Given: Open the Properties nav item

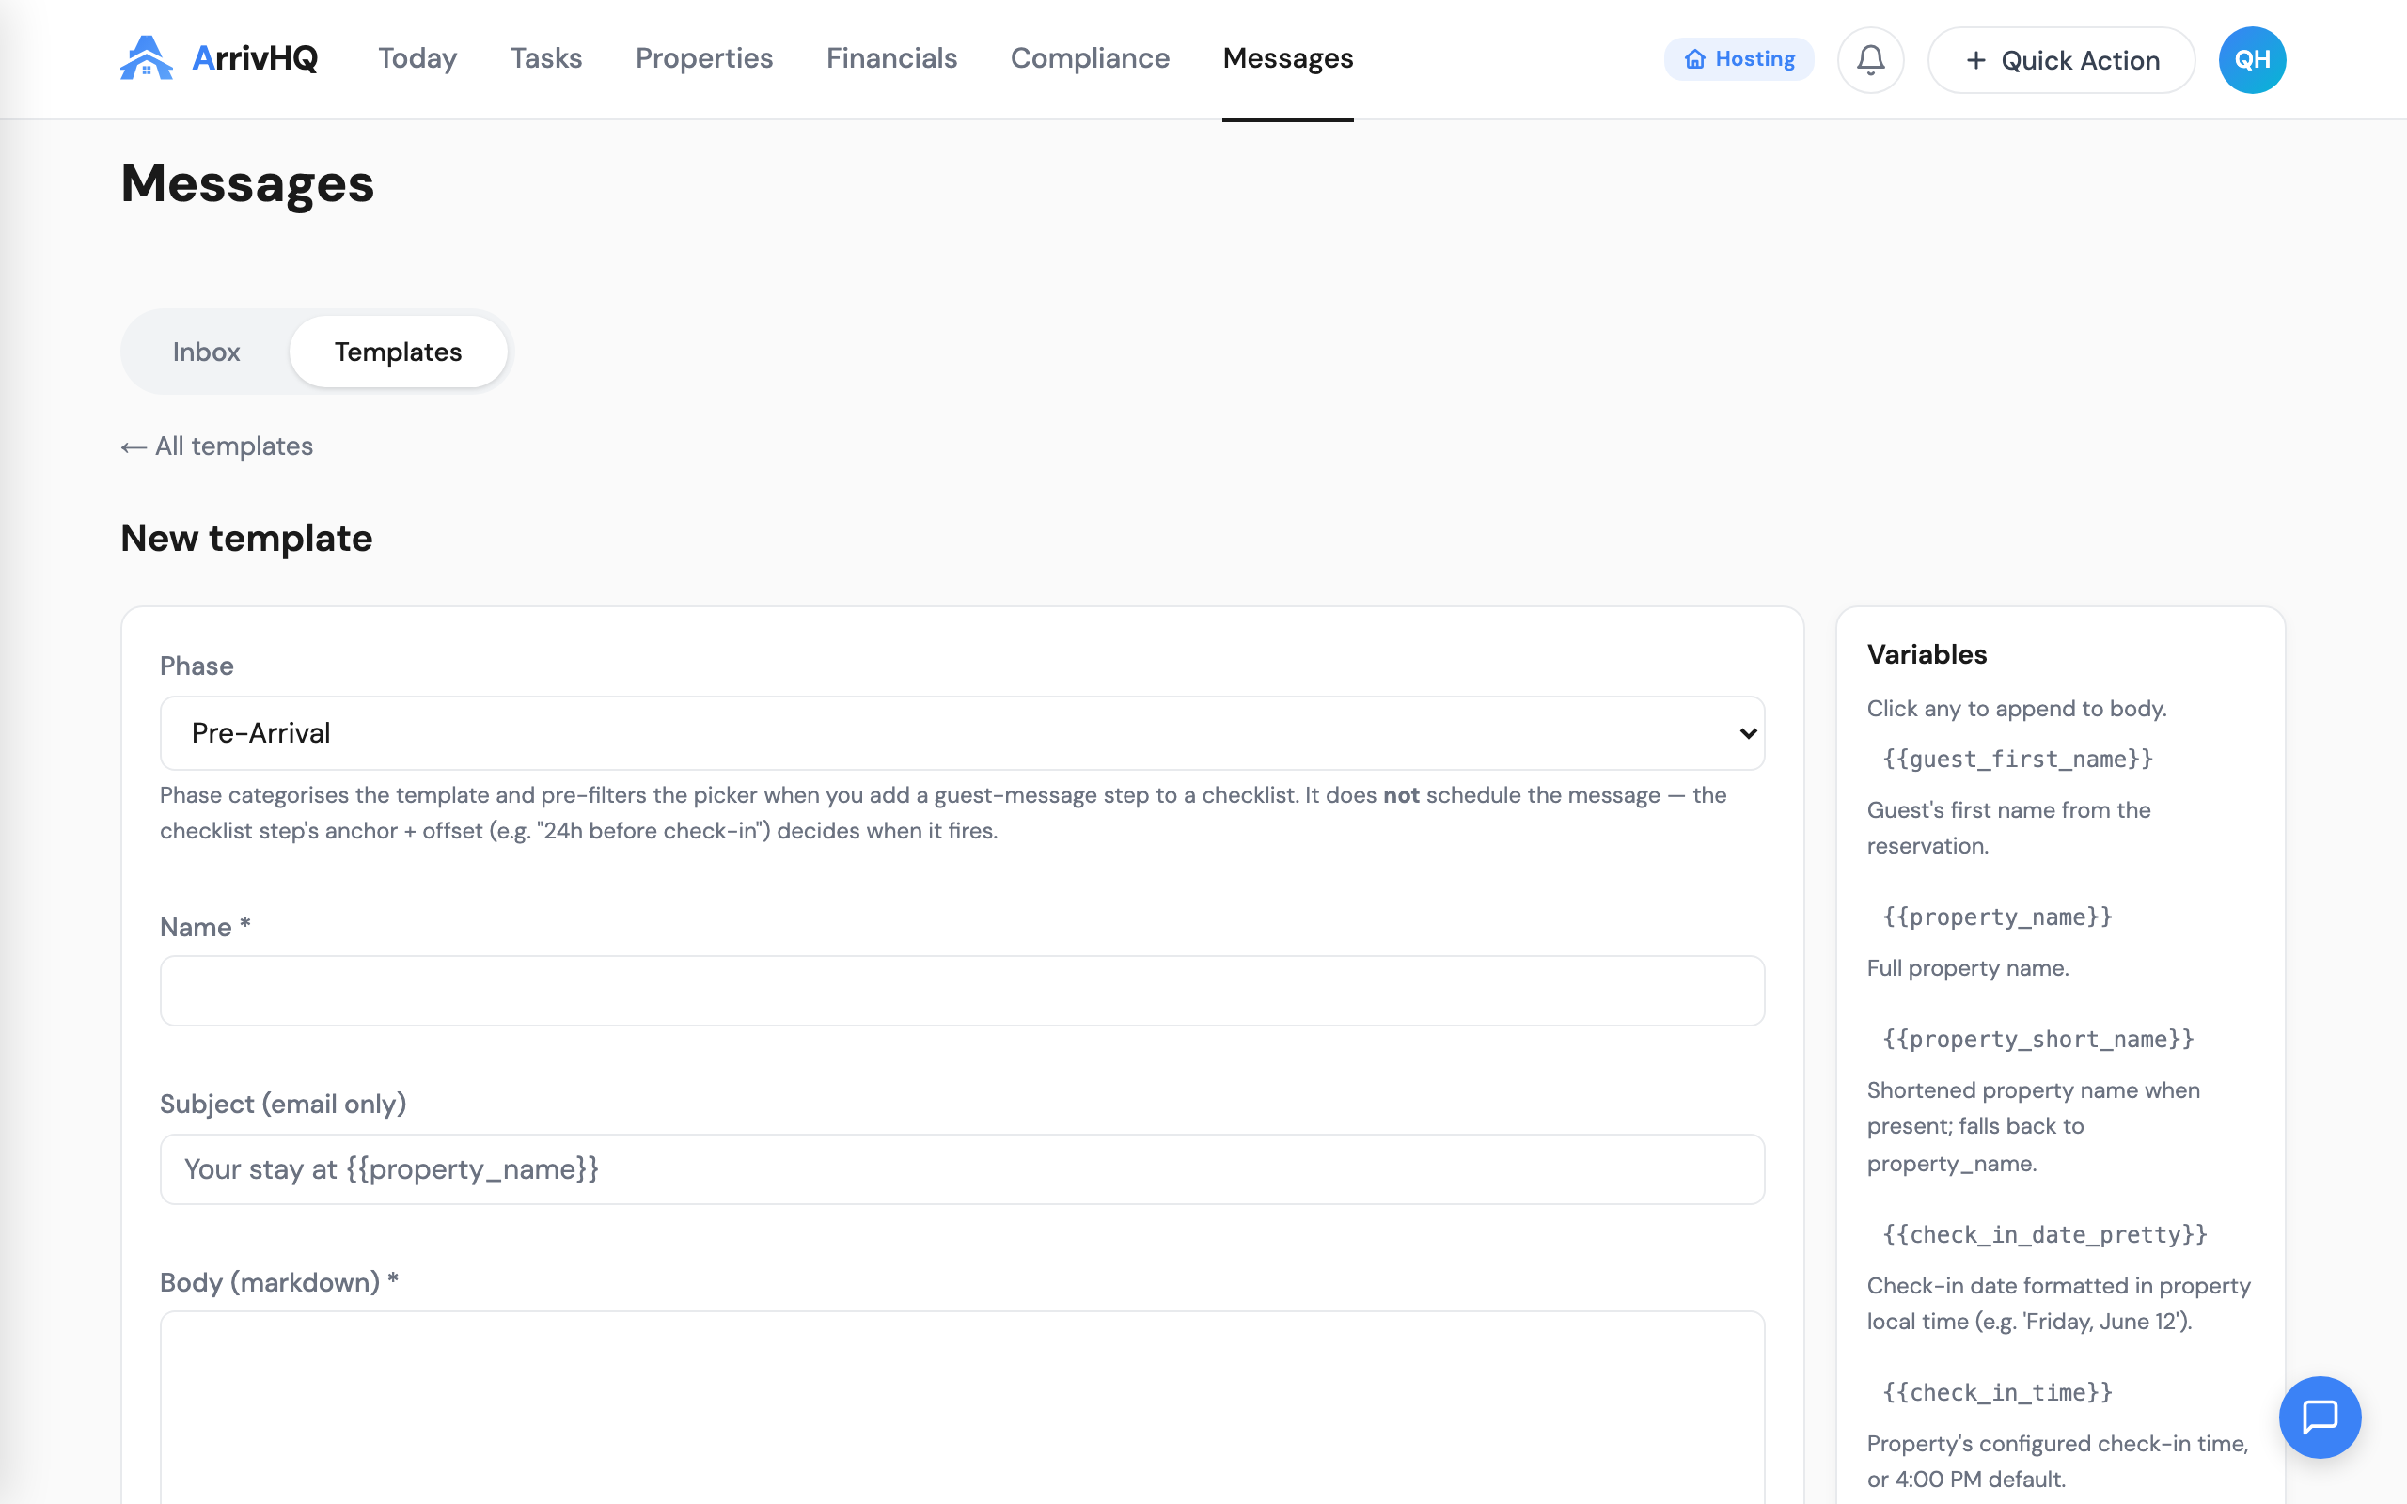Looking at the screenshot, I should pyautogui.click(x=704, y=58).
